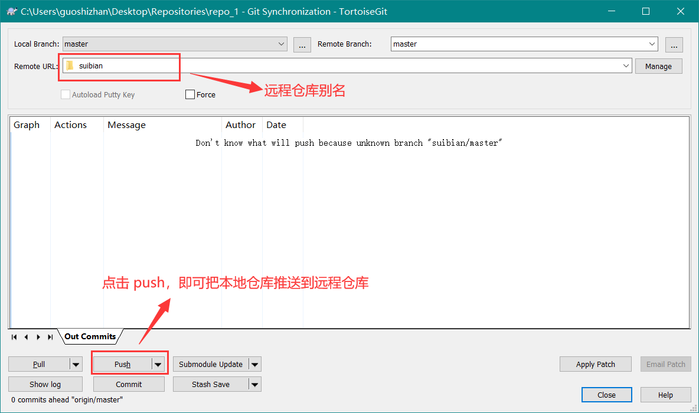Expand the Pull options dropdown arrow

tap(76, 365)
